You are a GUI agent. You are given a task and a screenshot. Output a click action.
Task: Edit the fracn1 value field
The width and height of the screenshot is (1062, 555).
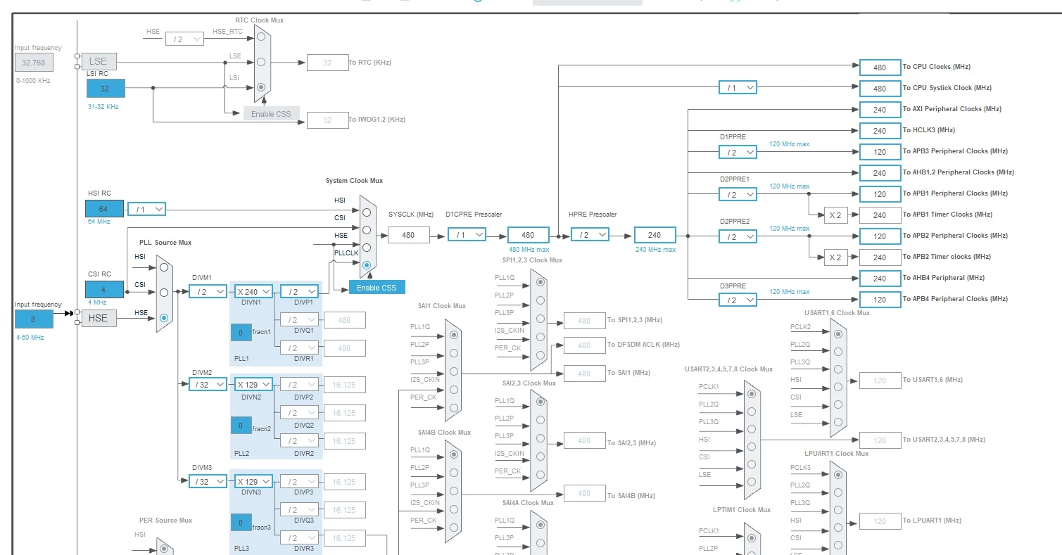(241, 332)
